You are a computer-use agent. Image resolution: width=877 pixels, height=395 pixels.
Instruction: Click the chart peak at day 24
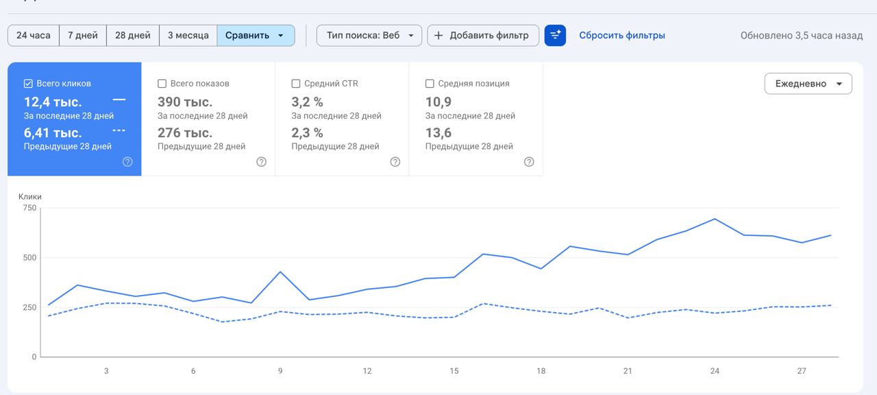(715, 219)
